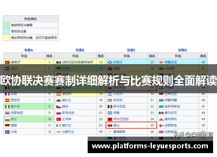Click the Georgia flag in League D
217x157 pixels.
pos(161,62)
